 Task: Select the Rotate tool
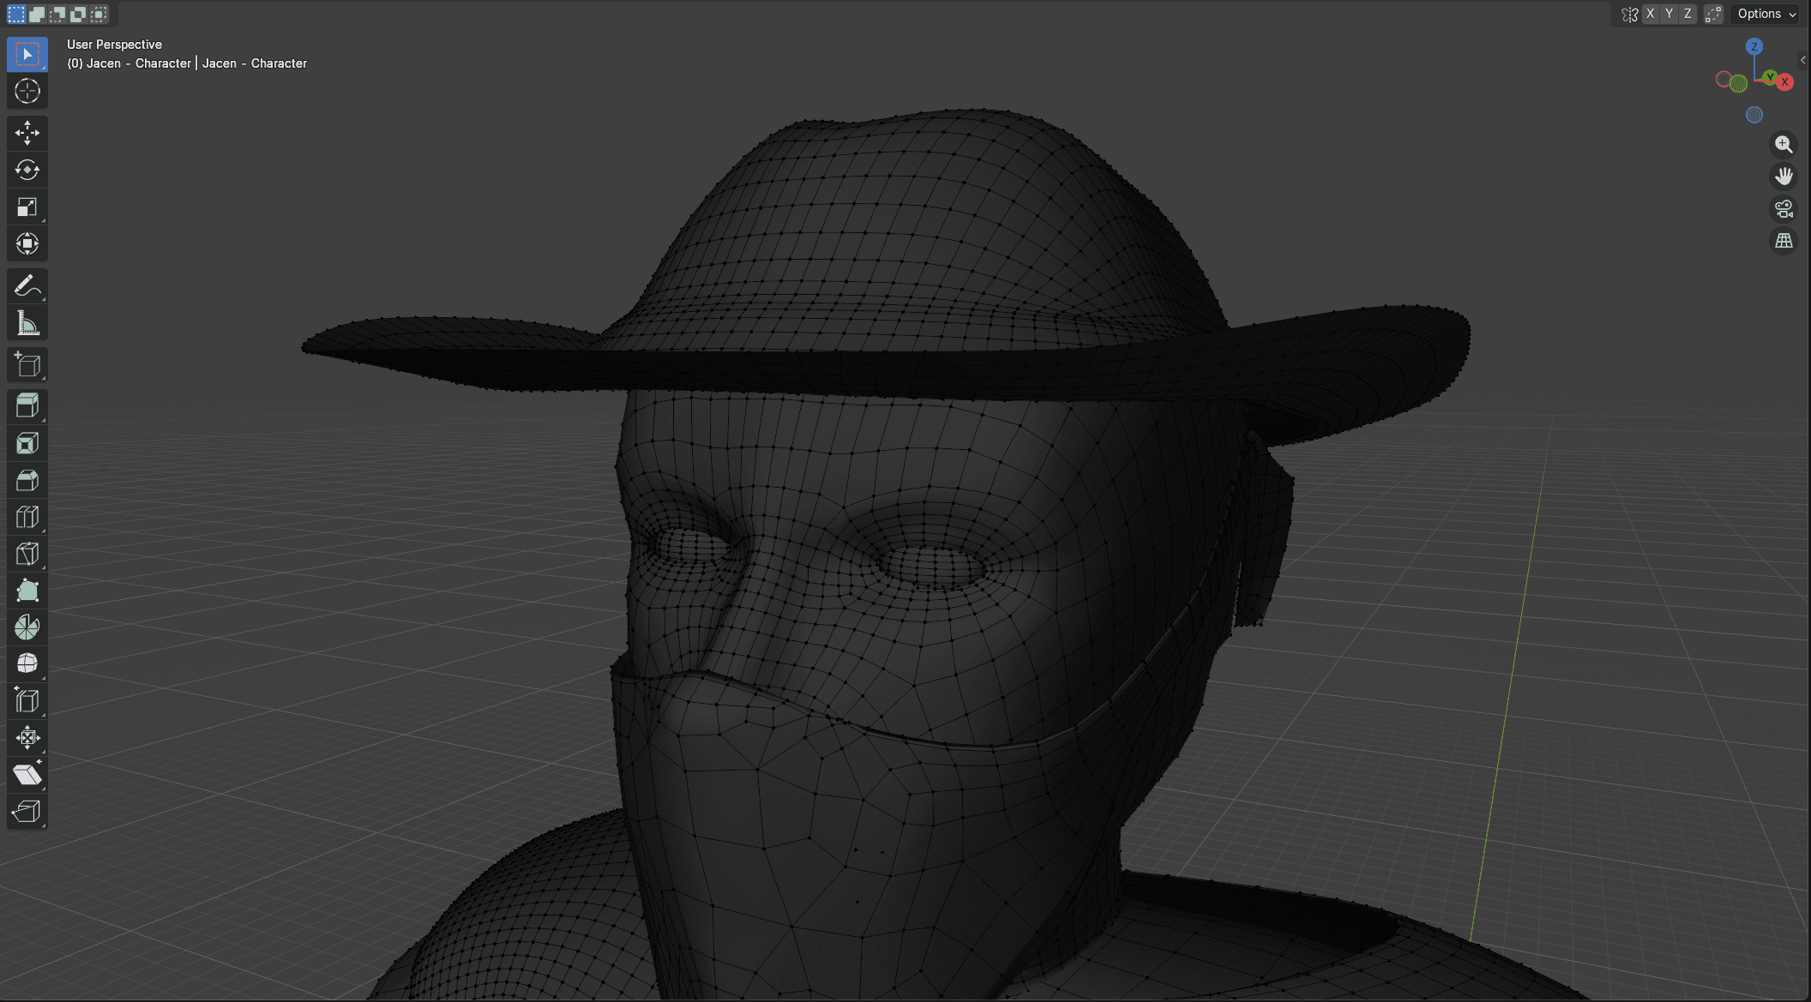[27, 170]
